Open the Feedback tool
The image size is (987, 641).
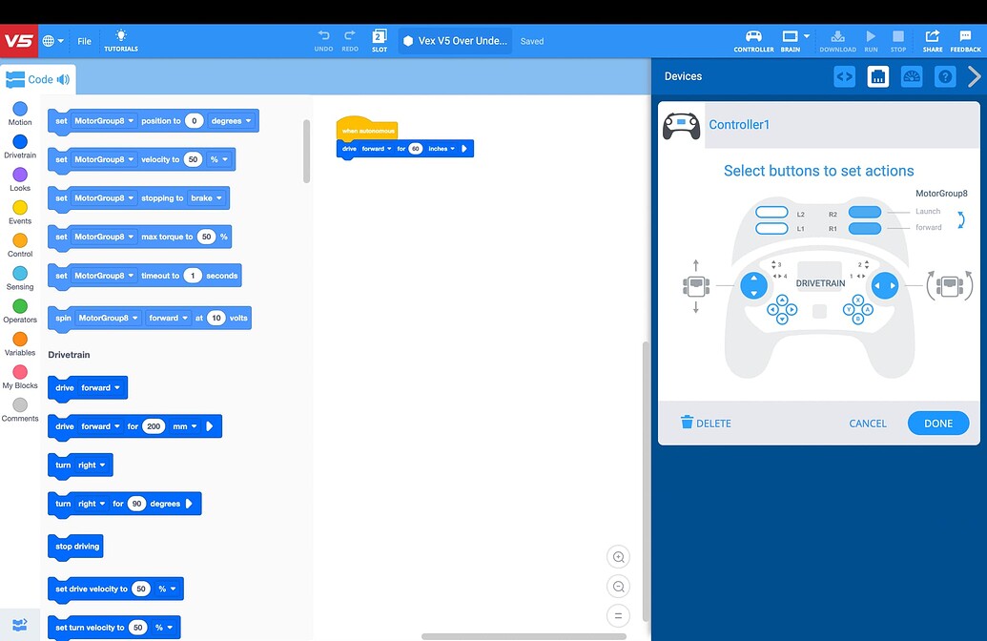965,40
